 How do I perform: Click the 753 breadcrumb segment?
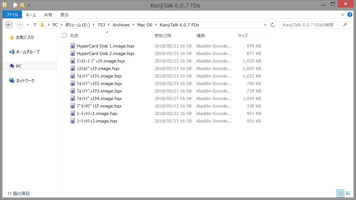(x=101, y=25)
